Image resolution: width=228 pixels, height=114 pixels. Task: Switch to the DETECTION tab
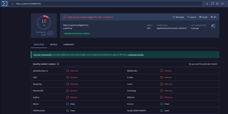click(39, 44)
